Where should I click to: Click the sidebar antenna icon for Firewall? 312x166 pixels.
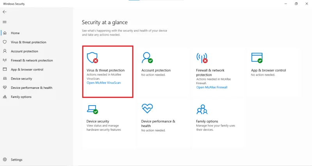click(x=5, y=60)
